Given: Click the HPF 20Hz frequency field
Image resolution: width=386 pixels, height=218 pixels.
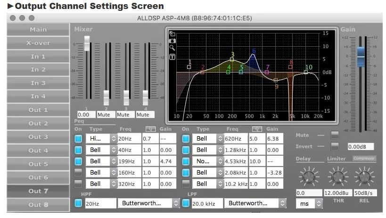Looking at the screenshot, I should [101, 203].
